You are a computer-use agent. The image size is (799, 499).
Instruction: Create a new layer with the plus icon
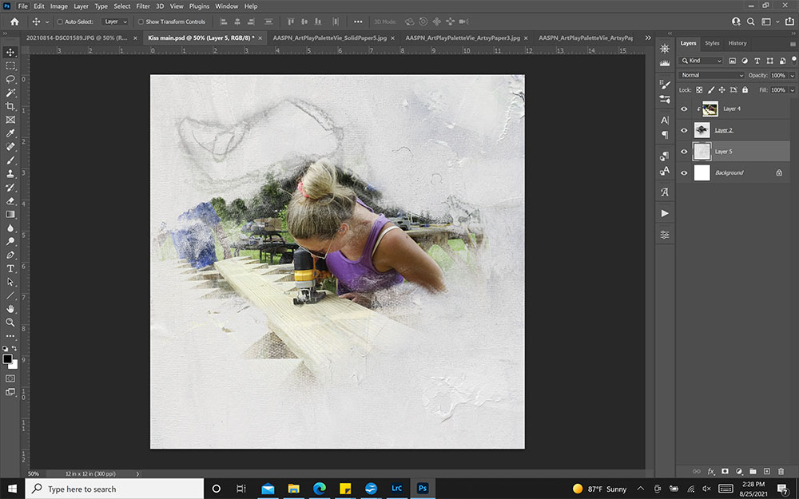click(767, 472)
